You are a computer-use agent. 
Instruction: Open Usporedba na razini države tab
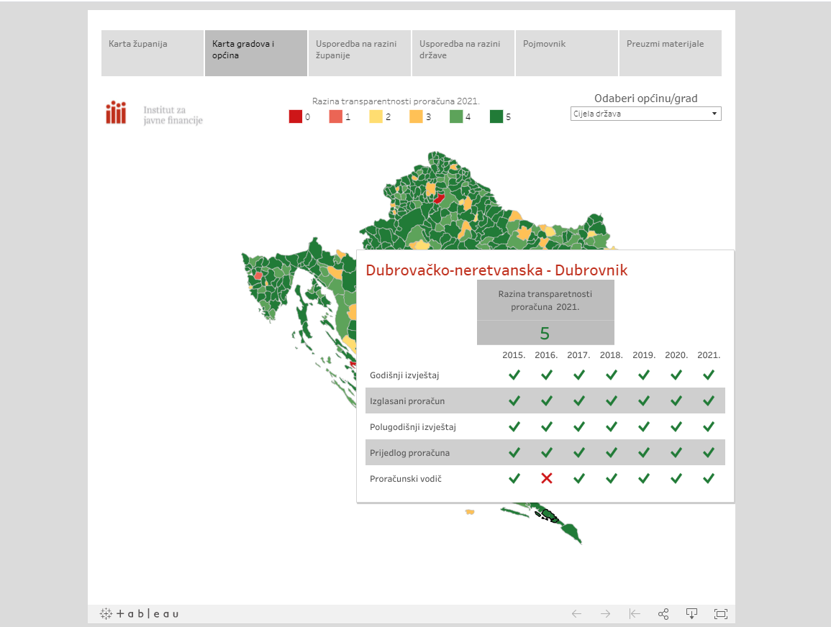[x=463, y=52]
